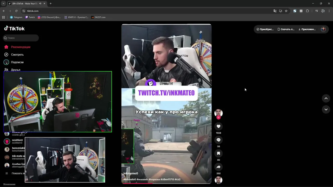Open comments with the speech bubble icon
Viewport: 333px width, 187px height.
[219, 140]
